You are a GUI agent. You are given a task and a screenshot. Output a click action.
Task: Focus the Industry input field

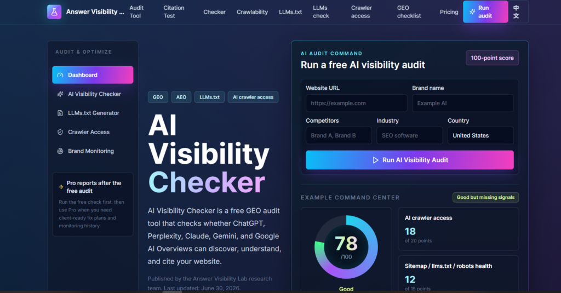(410, 136)
